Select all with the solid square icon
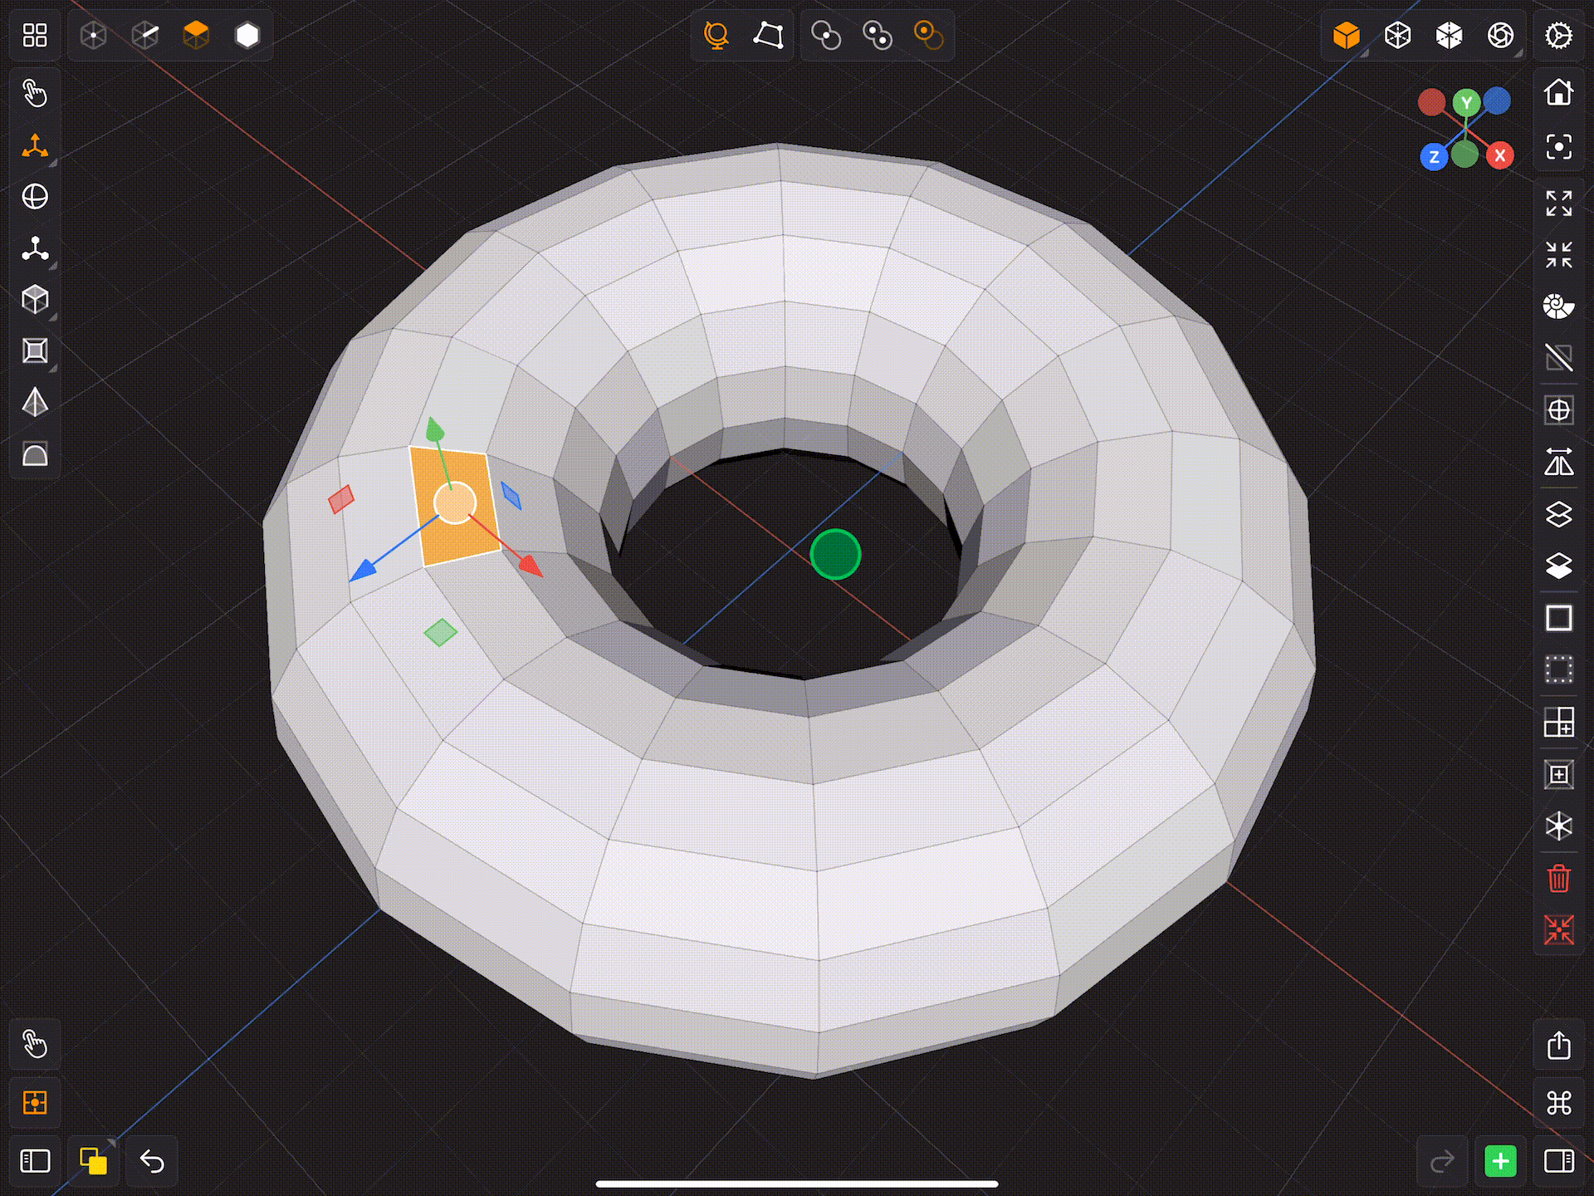 coord(1559,618)
